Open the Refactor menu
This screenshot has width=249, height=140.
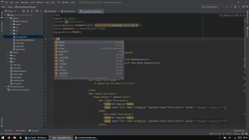pyautogui.click(x=40, y=2)
